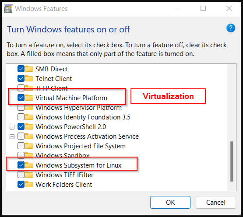Viewport: 243px width, 217px height.
Task: Click the Telnet Client folder icon
Action: pyautogui.click(x=29, y=78)
